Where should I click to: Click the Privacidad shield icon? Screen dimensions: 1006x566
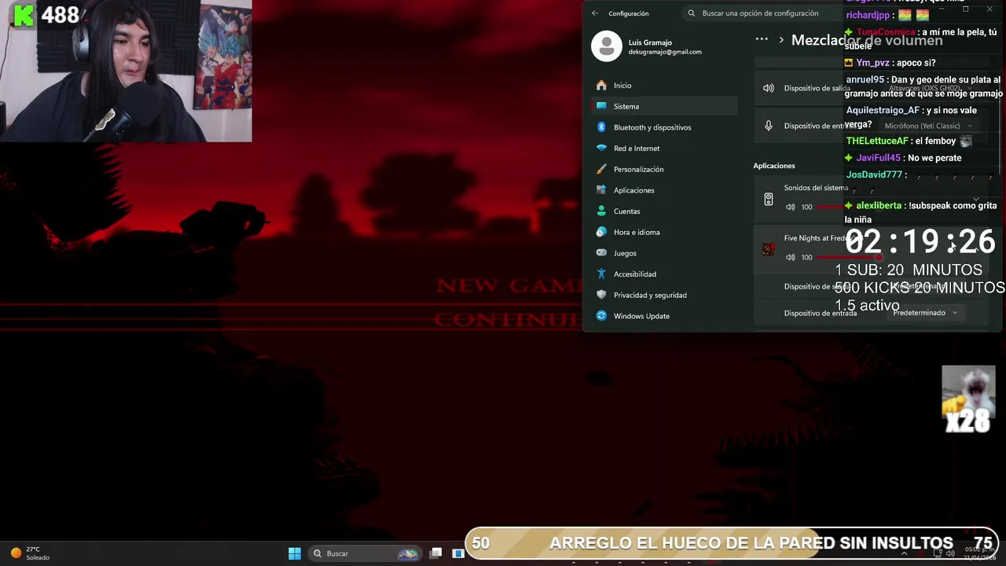pyautogui.click(x=601, y=295)
